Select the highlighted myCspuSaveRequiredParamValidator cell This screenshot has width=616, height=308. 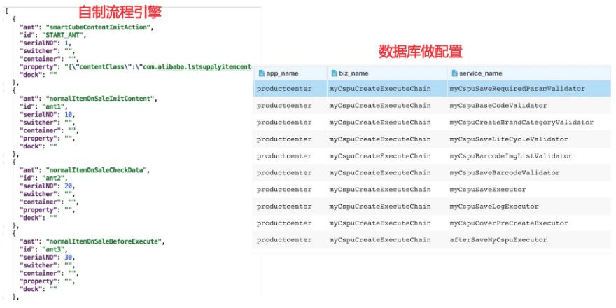517,89
